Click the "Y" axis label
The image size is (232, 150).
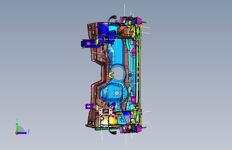(x=17, y=120)
